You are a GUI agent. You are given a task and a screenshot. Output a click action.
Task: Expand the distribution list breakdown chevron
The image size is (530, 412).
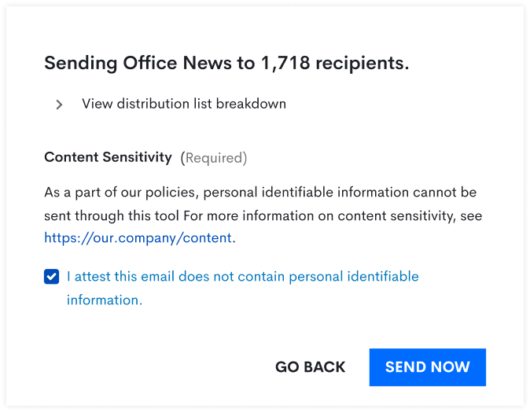tap(59, 105)
